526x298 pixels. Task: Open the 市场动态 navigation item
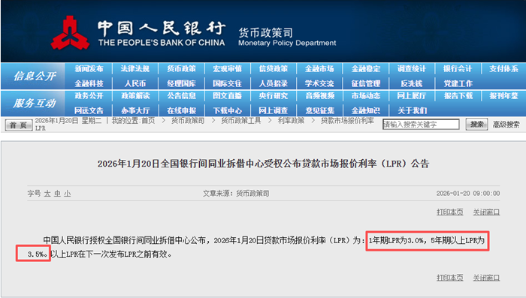click(x=366, y=96)
